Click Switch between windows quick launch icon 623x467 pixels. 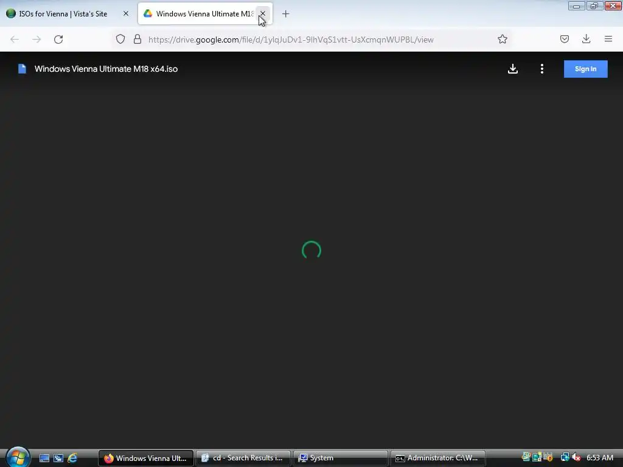pyautogui.click(x=58, y=458)
